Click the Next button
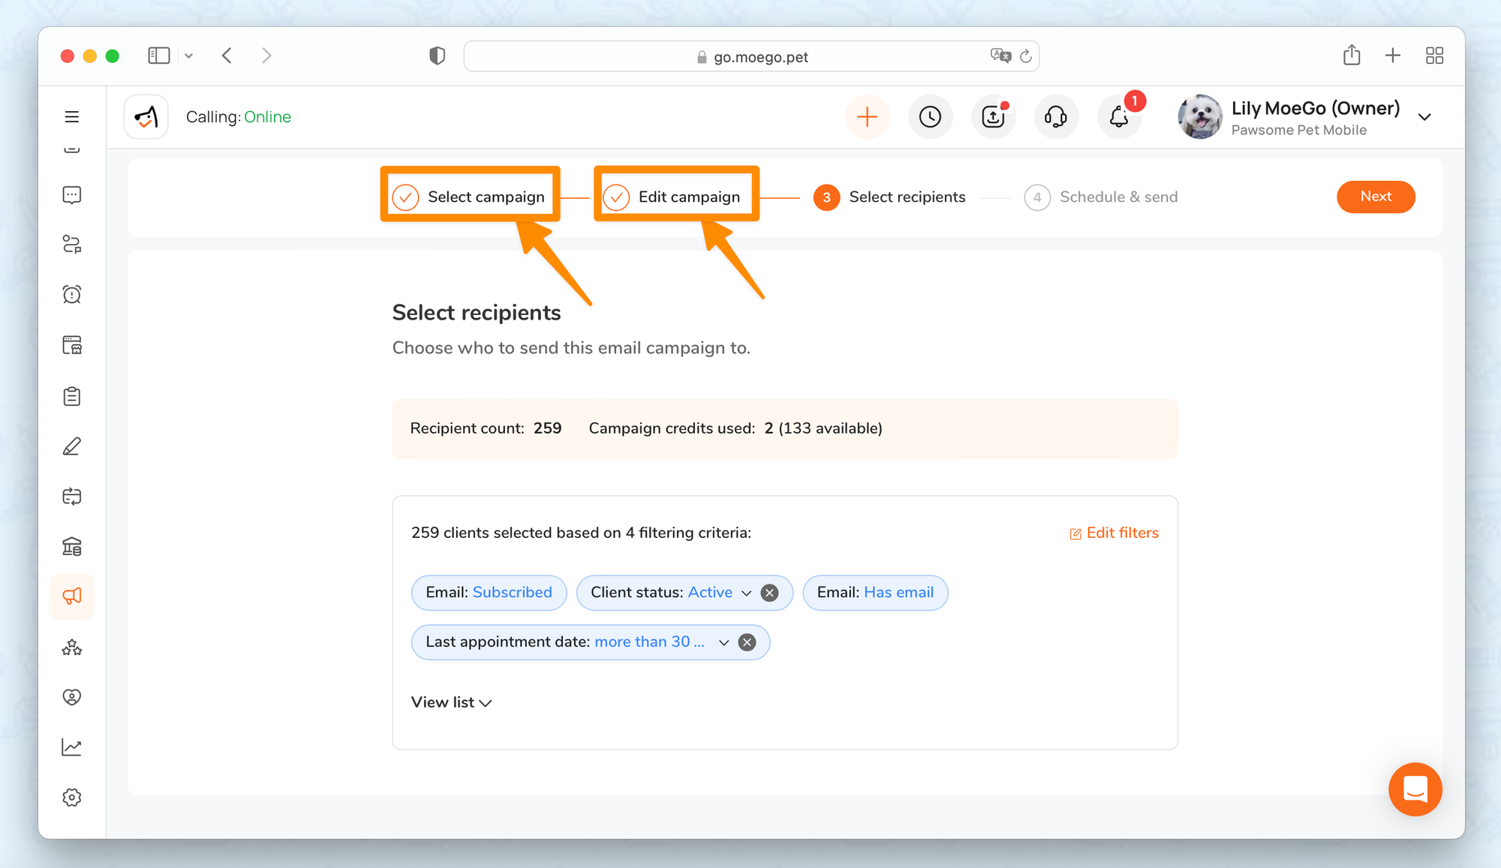The width and height of the screenshot is (1501, 868). (x=1375, y=197)
